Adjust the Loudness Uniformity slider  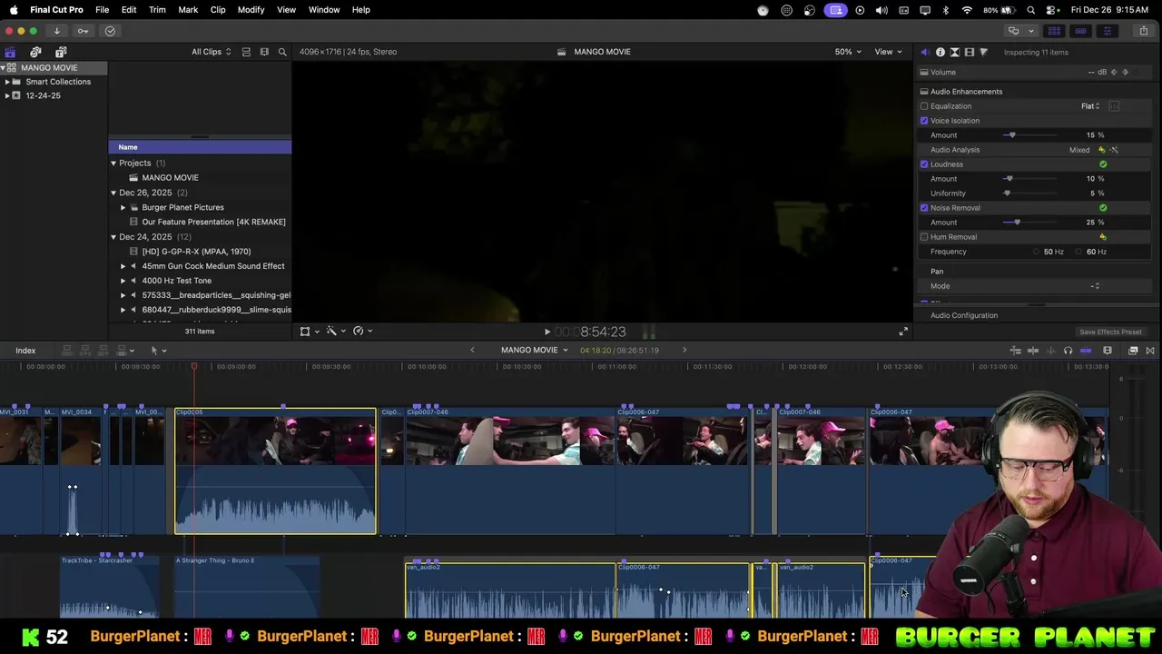click(1007, 193)
